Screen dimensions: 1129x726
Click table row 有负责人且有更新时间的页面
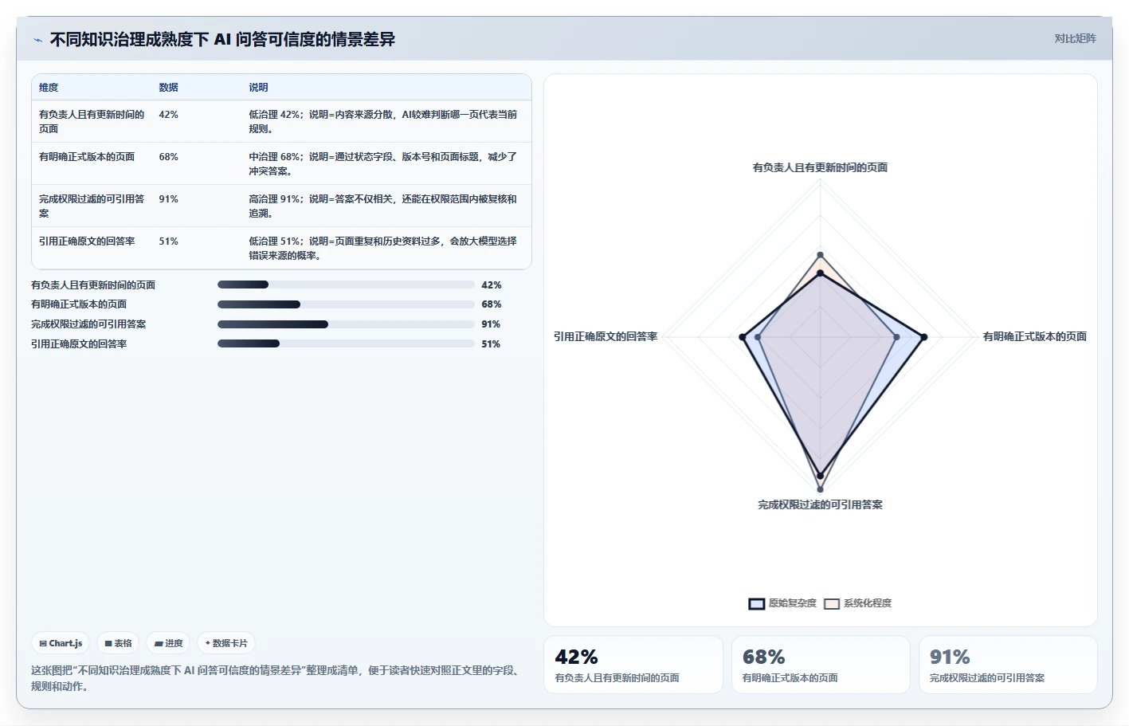(x=281, y=121)
